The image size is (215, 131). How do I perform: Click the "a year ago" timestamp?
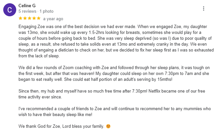(x=53, y=19)
